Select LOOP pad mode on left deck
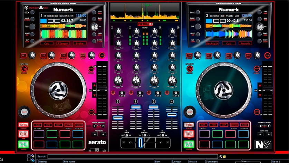 (x=58, y=125)
